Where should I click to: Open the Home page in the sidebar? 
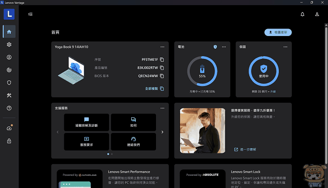(9, 32)
